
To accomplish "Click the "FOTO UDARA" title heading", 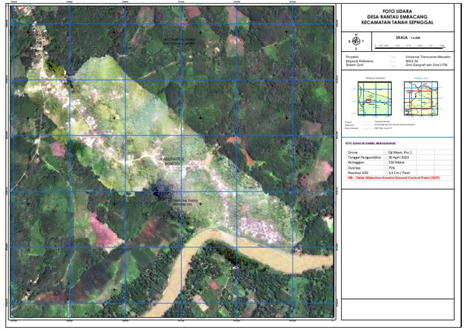I will [397, 12].
